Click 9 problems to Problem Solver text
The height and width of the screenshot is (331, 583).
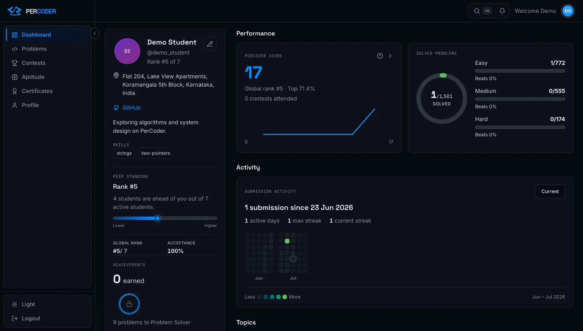pyautogui.click(x=152, y=323)
